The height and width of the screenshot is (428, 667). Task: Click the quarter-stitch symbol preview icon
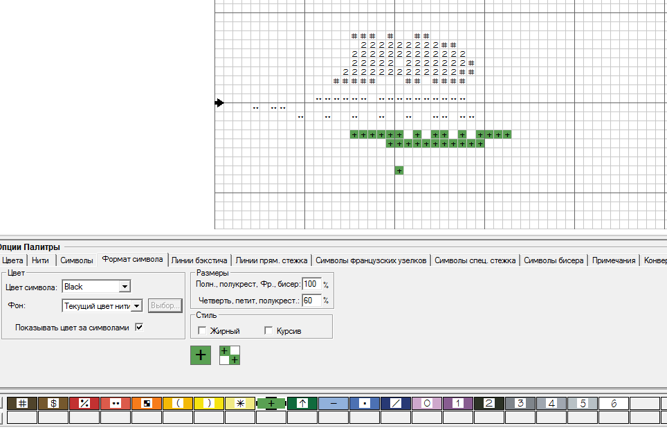click(230, 355)
